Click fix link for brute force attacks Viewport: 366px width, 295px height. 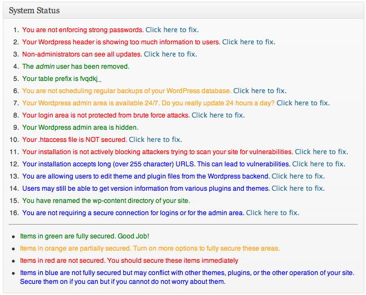coord(218,115)
